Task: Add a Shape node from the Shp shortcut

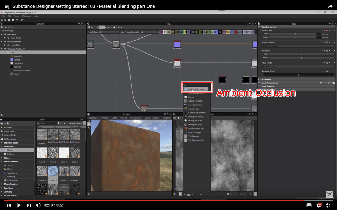Action: (228, 32)
